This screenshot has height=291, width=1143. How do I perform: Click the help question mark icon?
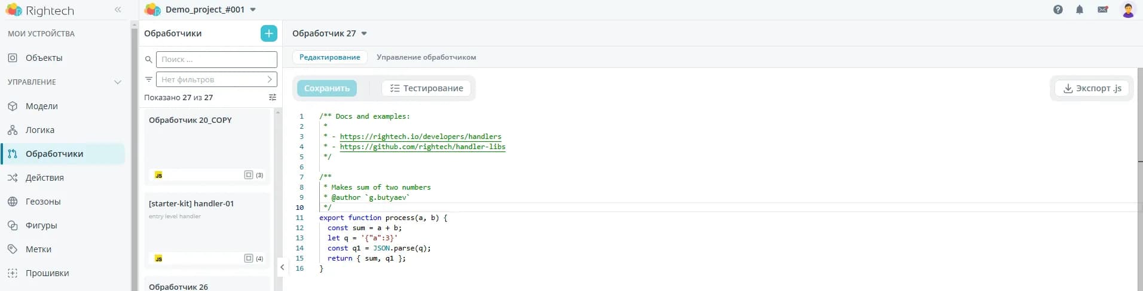(x=1058, y=10)
